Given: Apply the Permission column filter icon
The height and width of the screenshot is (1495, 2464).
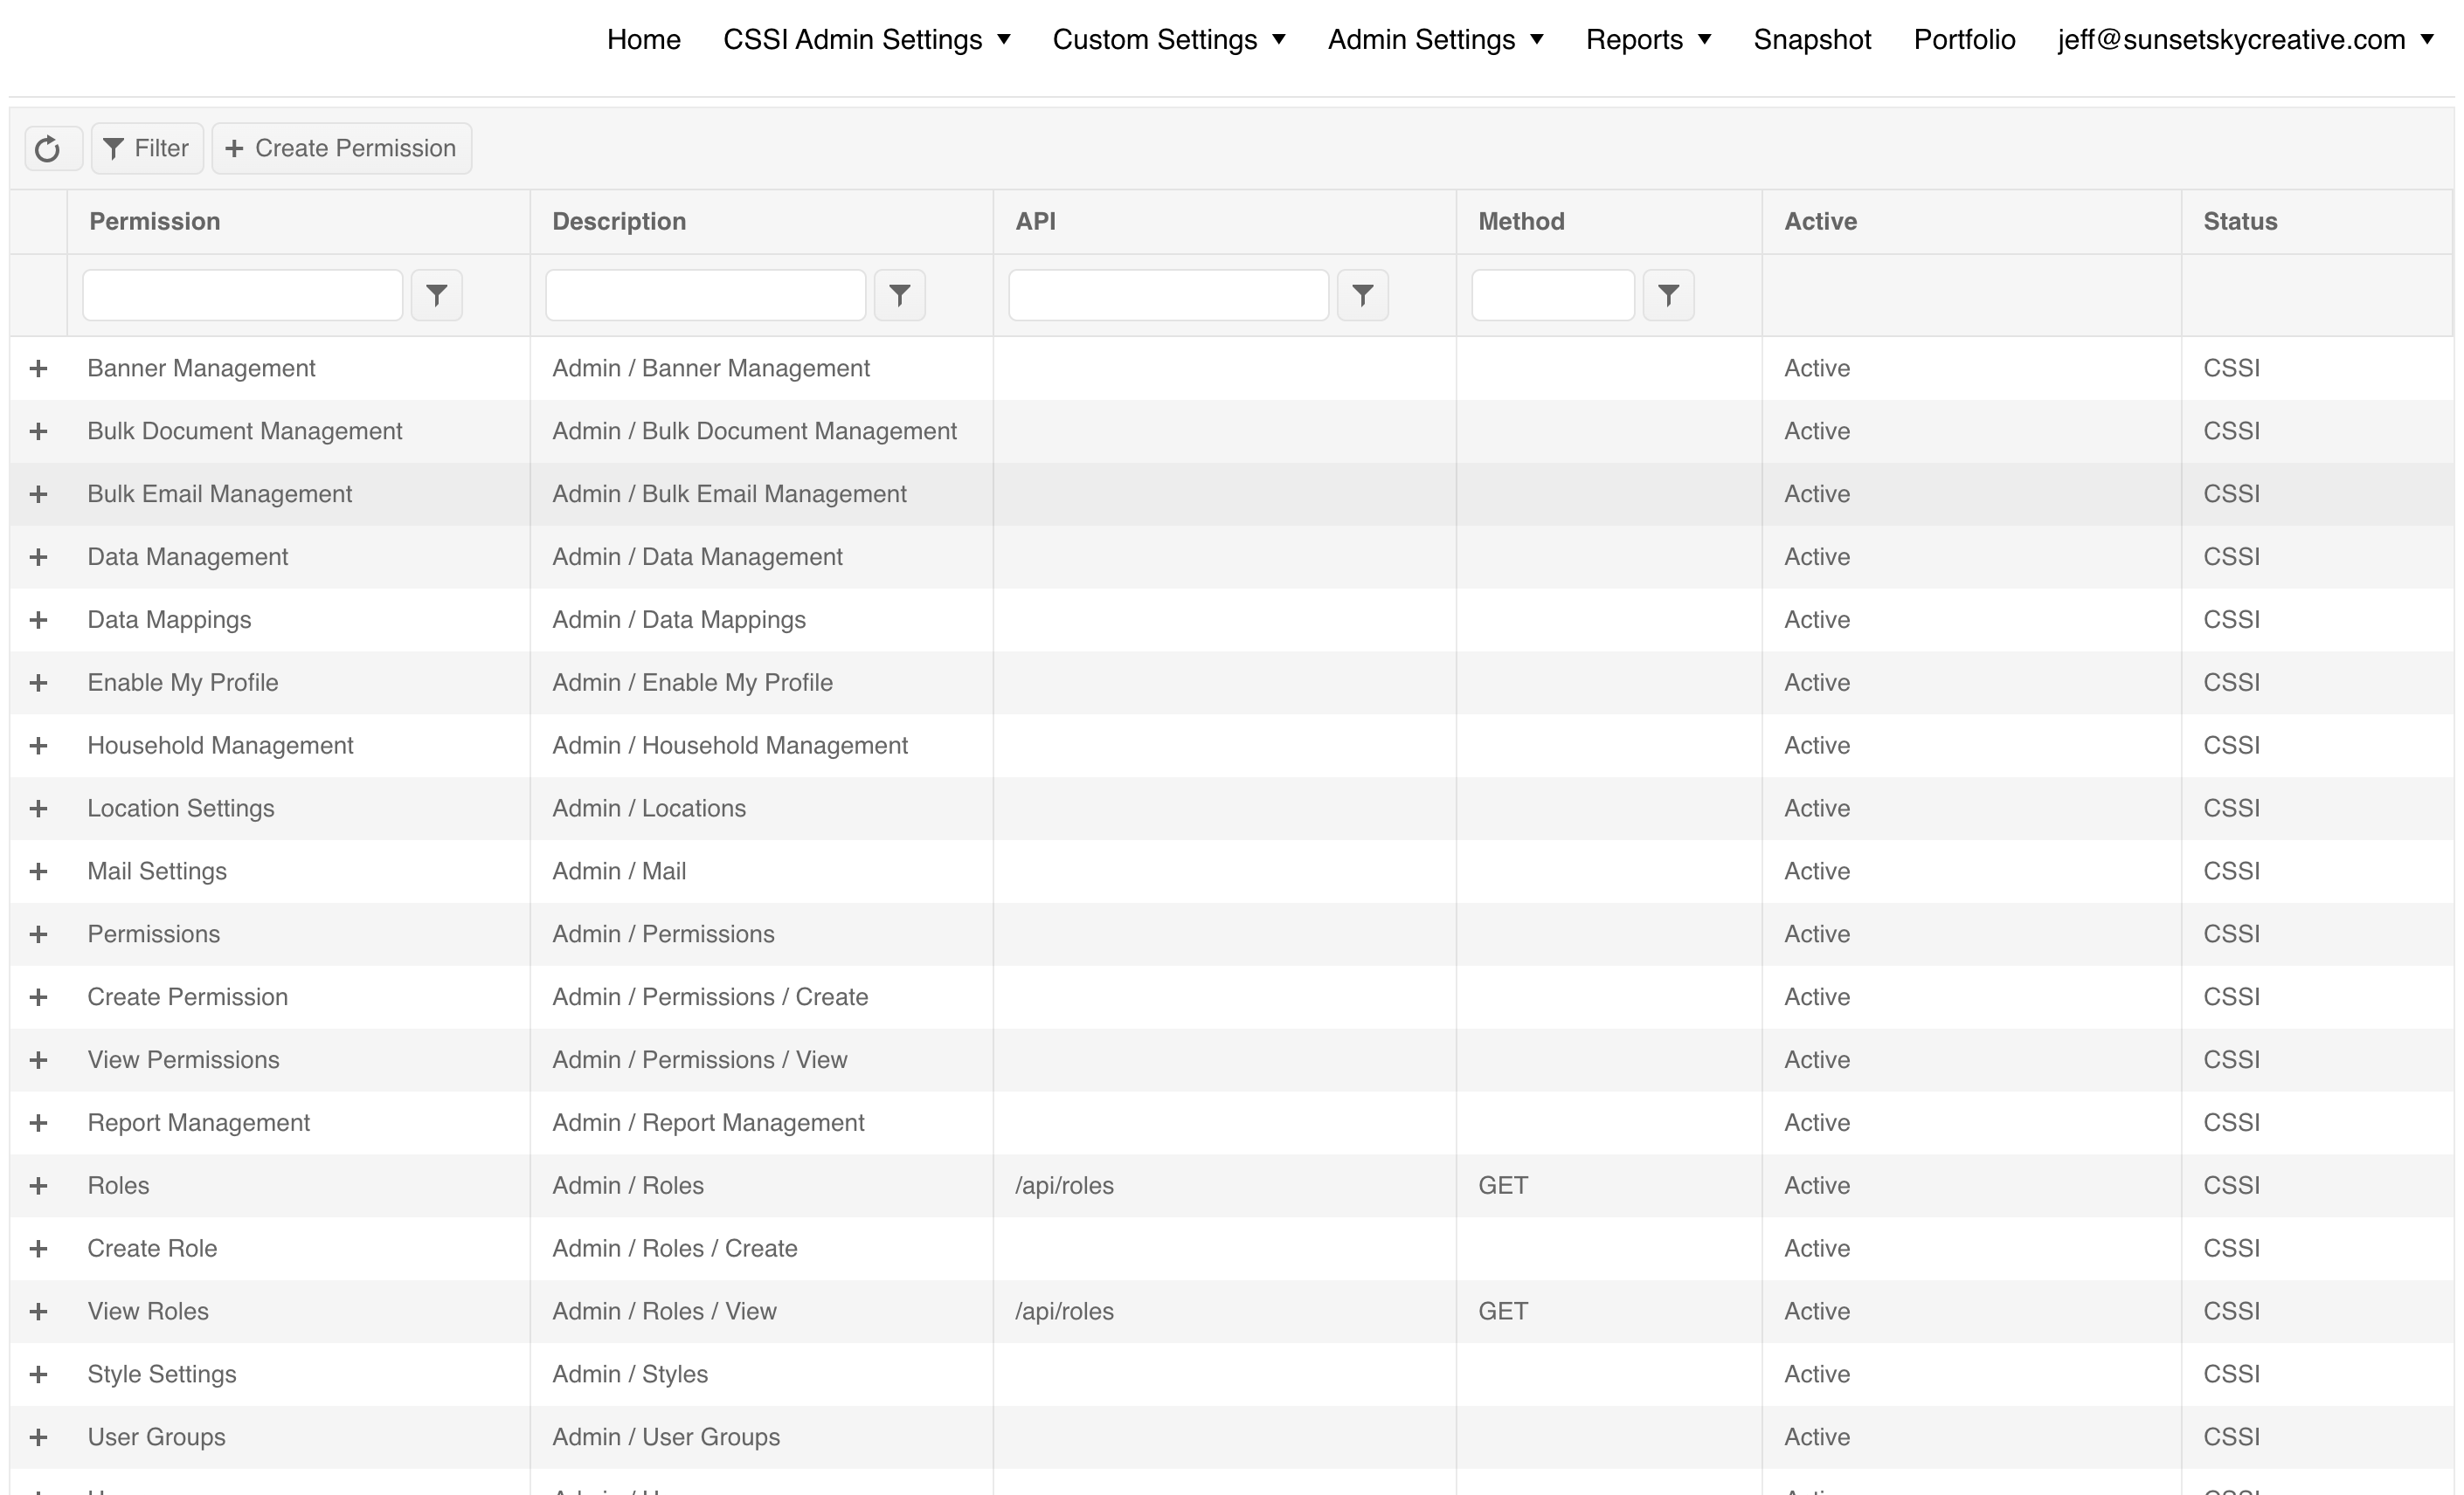Looking at the screenshot, I should [437, 295].
